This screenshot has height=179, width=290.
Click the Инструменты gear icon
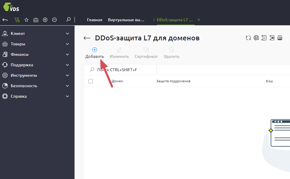click(x=5, y=75)
